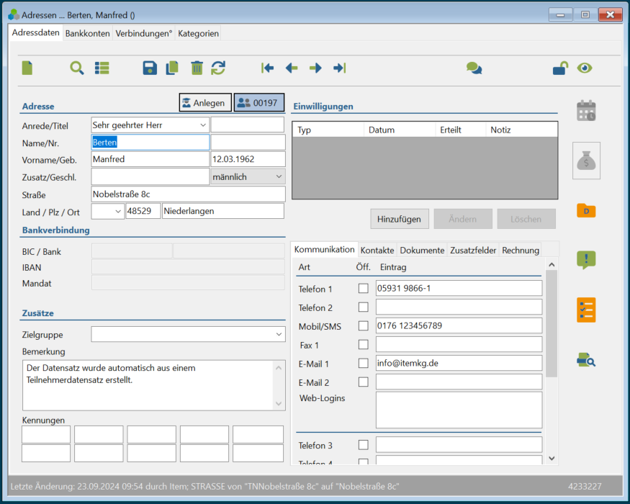630x504 pixels.
Task: Toggle the Öff. checkbox for Telefon 3
Action: click(363, 444)
